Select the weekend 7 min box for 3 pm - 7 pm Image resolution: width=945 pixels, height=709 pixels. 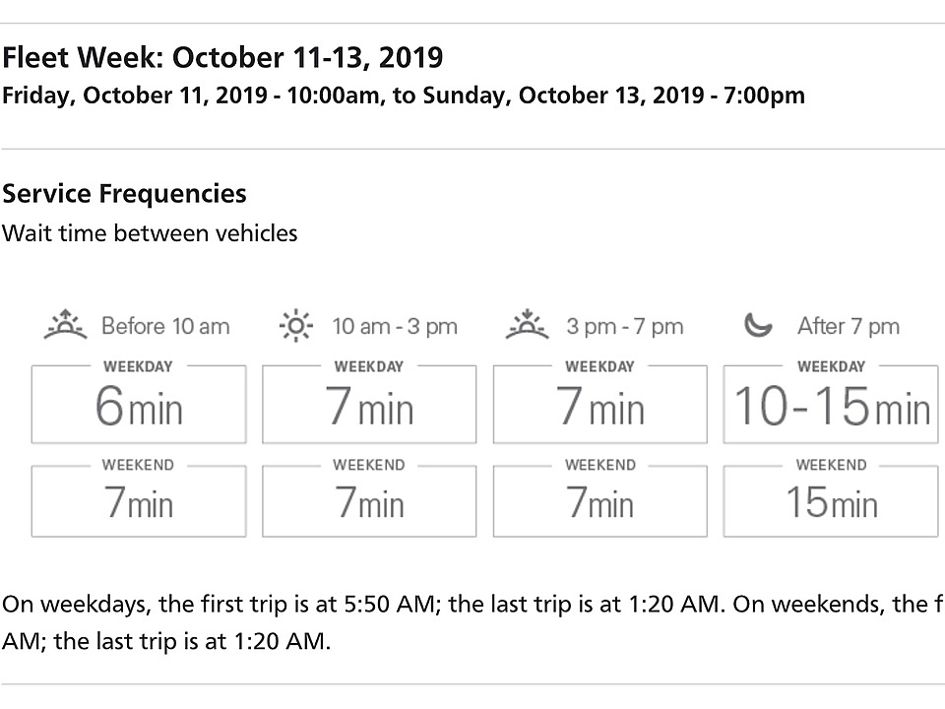point(600,500)
